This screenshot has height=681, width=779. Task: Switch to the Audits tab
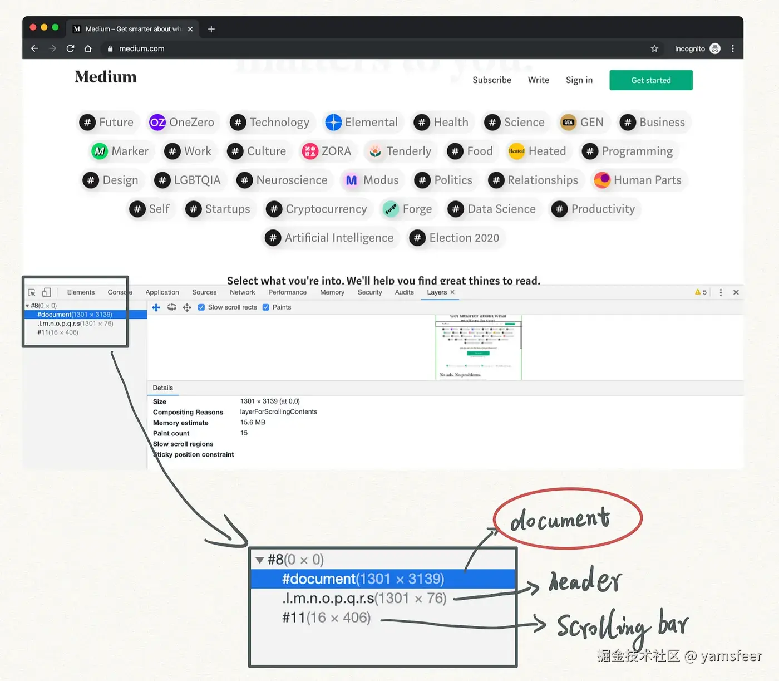point(404,292)
